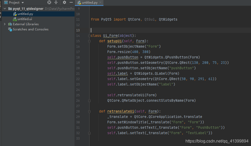The height and width of the screenshot is (146, 251).
Task: Click line number 13 in the gutter
Action: pos(78,30)
